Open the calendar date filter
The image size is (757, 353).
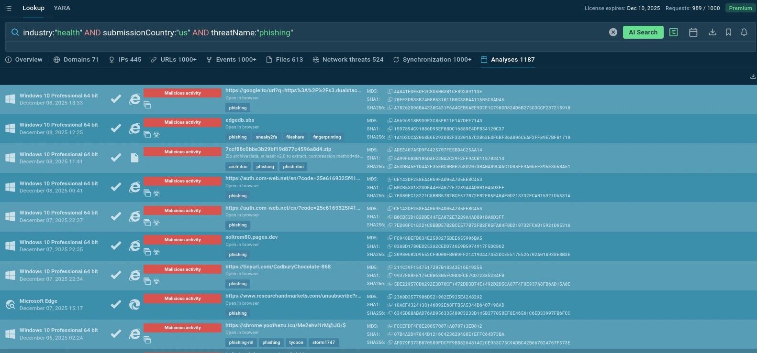point(693,32)
